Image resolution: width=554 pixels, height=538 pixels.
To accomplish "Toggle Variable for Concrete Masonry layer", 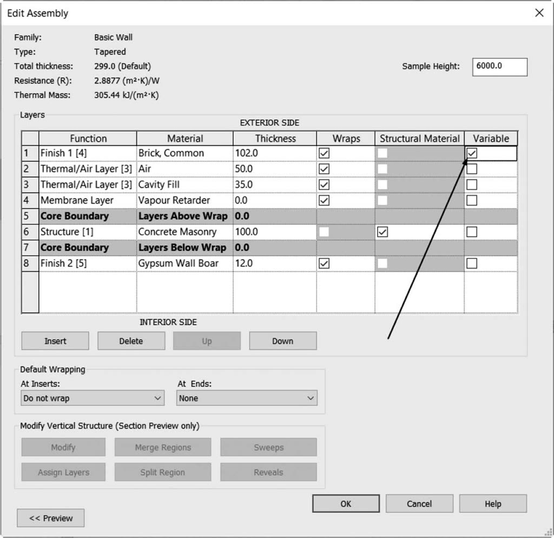I will pos(472,232).
